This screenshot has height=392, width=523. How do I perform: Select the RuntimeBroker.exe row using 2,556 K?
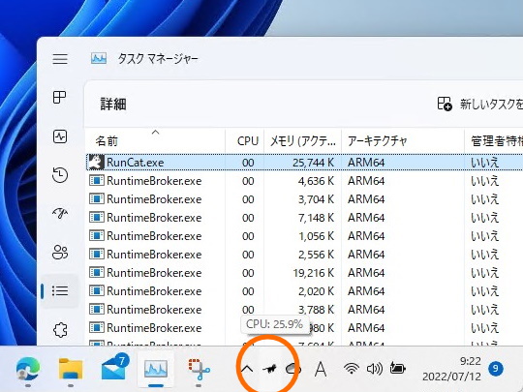[x=304, y=255]
